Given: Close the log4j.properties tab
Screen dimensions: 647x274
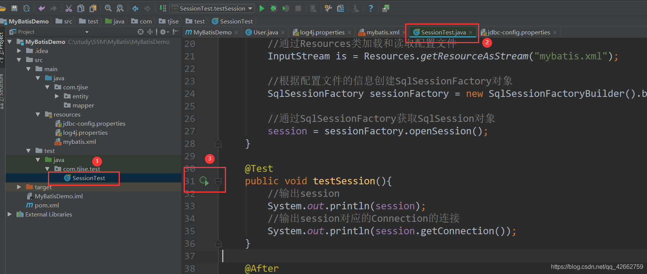Looking at the screenshot, I should click(350, 33).
